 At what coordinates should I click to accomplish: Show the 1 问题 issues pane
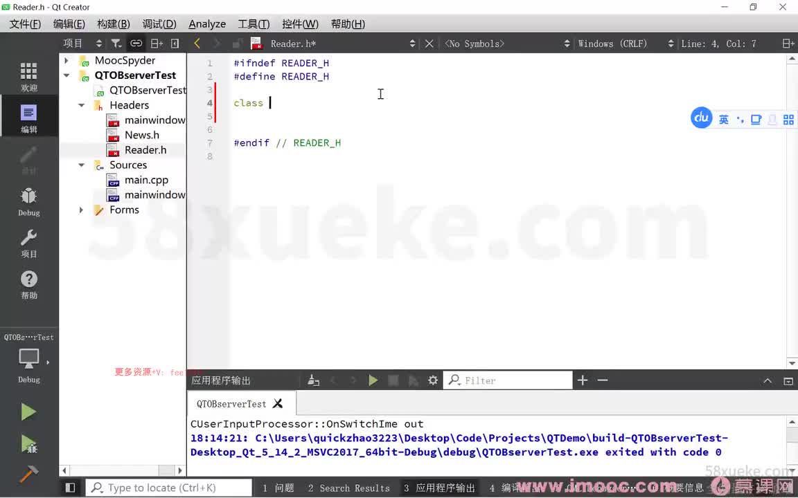pos(278,488)
